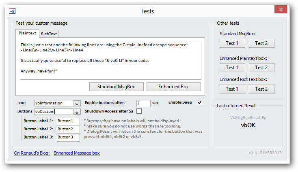Viewport: 298px width, 172px height.
Task: Click the 'Last returned Result' group title
Action: 237,106
